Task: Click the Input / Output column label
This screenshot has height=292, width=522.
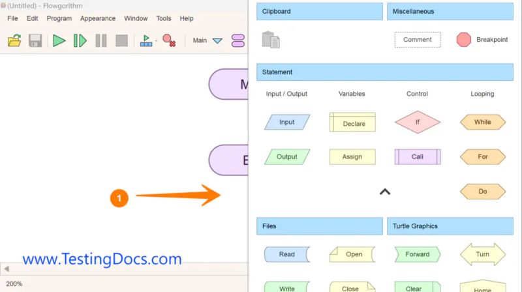Action: tap(286, 94)
